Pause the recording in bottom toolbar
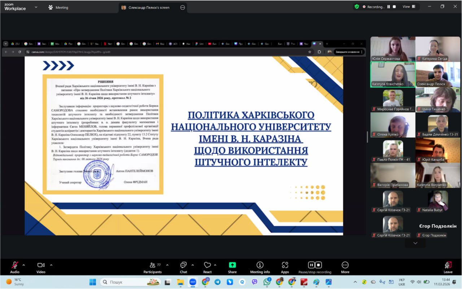462x289 pixels. pyautogui.click(x=311, y=265)
